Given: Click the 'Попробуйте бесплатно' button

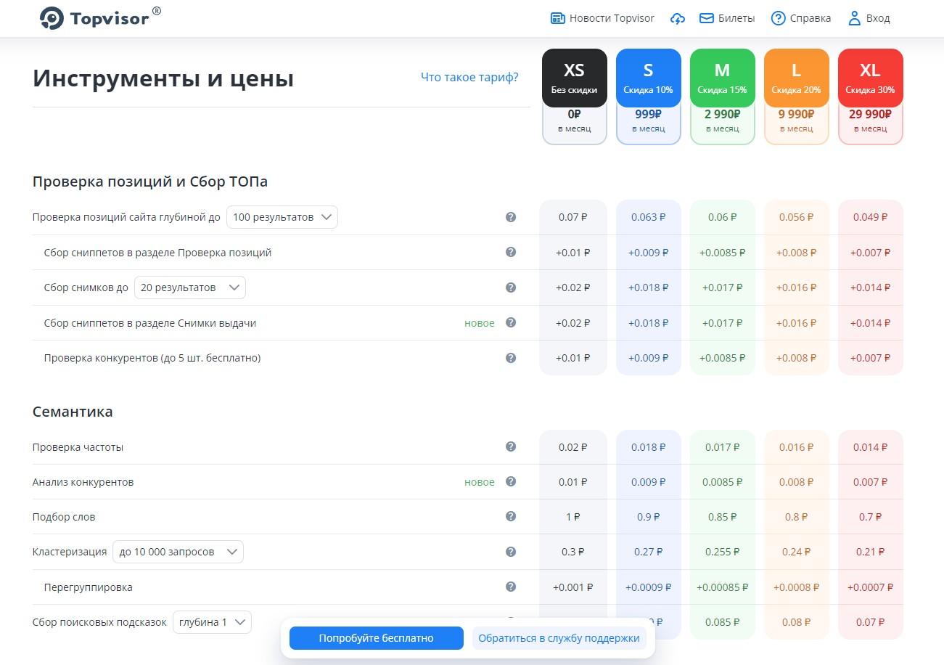Looking at the screenshot, I should (376, 638).
